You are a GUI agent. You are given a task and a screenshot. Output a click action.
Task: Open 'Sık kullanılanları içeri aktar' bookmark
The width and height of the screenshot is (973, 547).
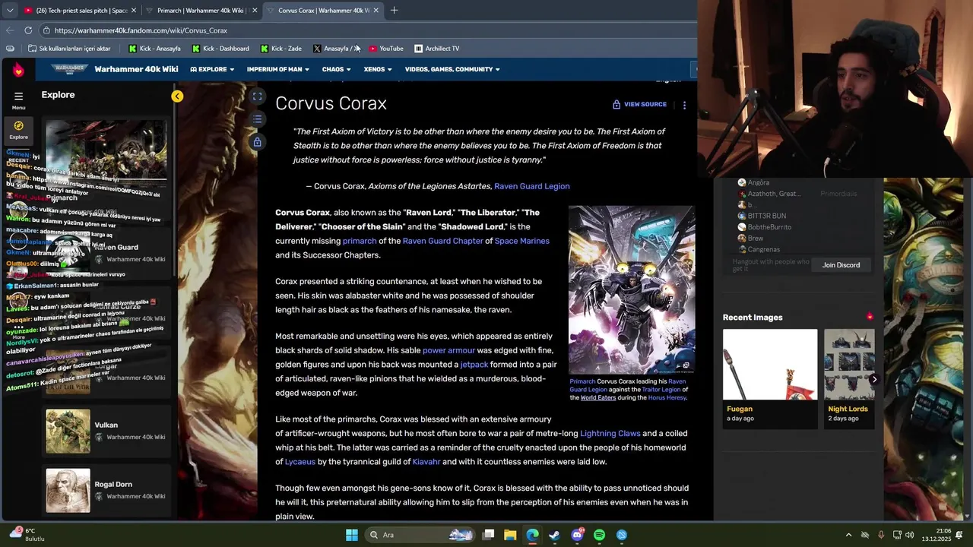tap(69, 49)
